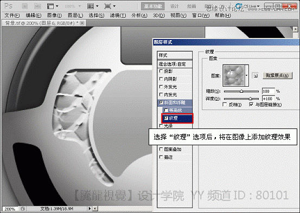The height and width of the screenshot is (213, 300).
Task: Open the 视图(V) menu
Action: click(178, 15)
